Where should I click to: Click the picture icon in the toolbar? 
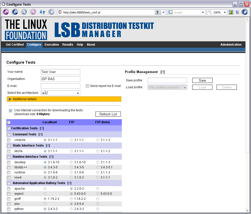pyautogui.click(x=231, y=12)
